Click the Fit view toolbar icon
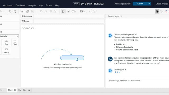Viewport: 169px width, 95px height. pos(73,11)
